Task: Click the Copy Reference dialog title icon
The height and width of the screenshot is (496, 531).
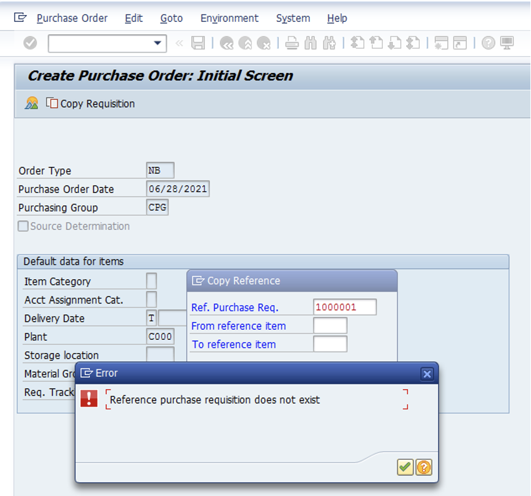Action: pos(198,280)
